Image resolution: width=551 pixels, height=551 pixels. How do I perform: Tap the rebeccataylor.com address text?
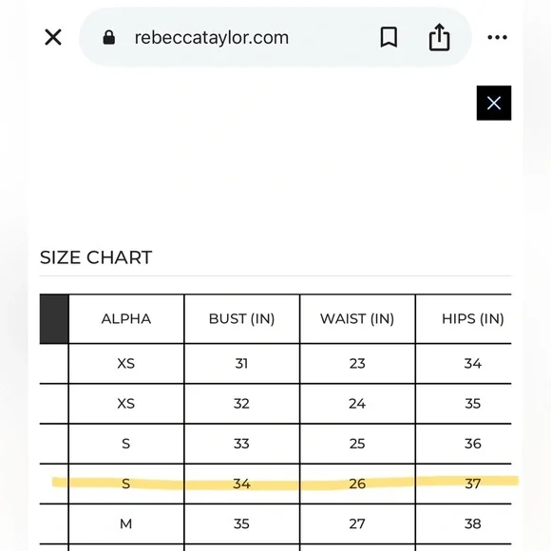(x=212, y=38)
